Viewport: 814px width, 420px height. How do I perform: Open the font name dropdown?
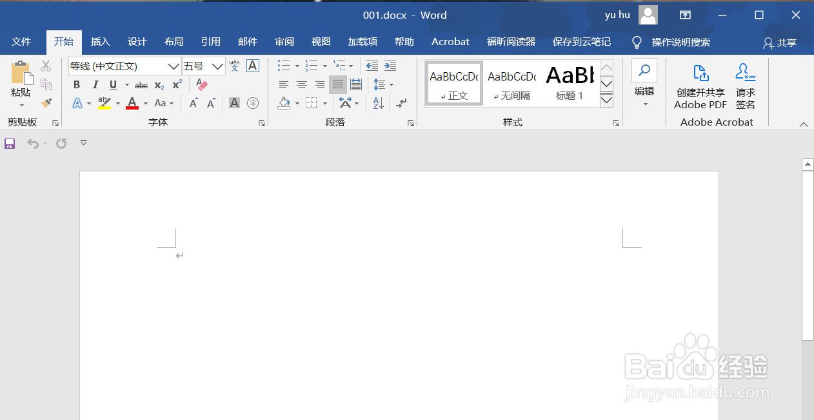[x=173, y=66]
